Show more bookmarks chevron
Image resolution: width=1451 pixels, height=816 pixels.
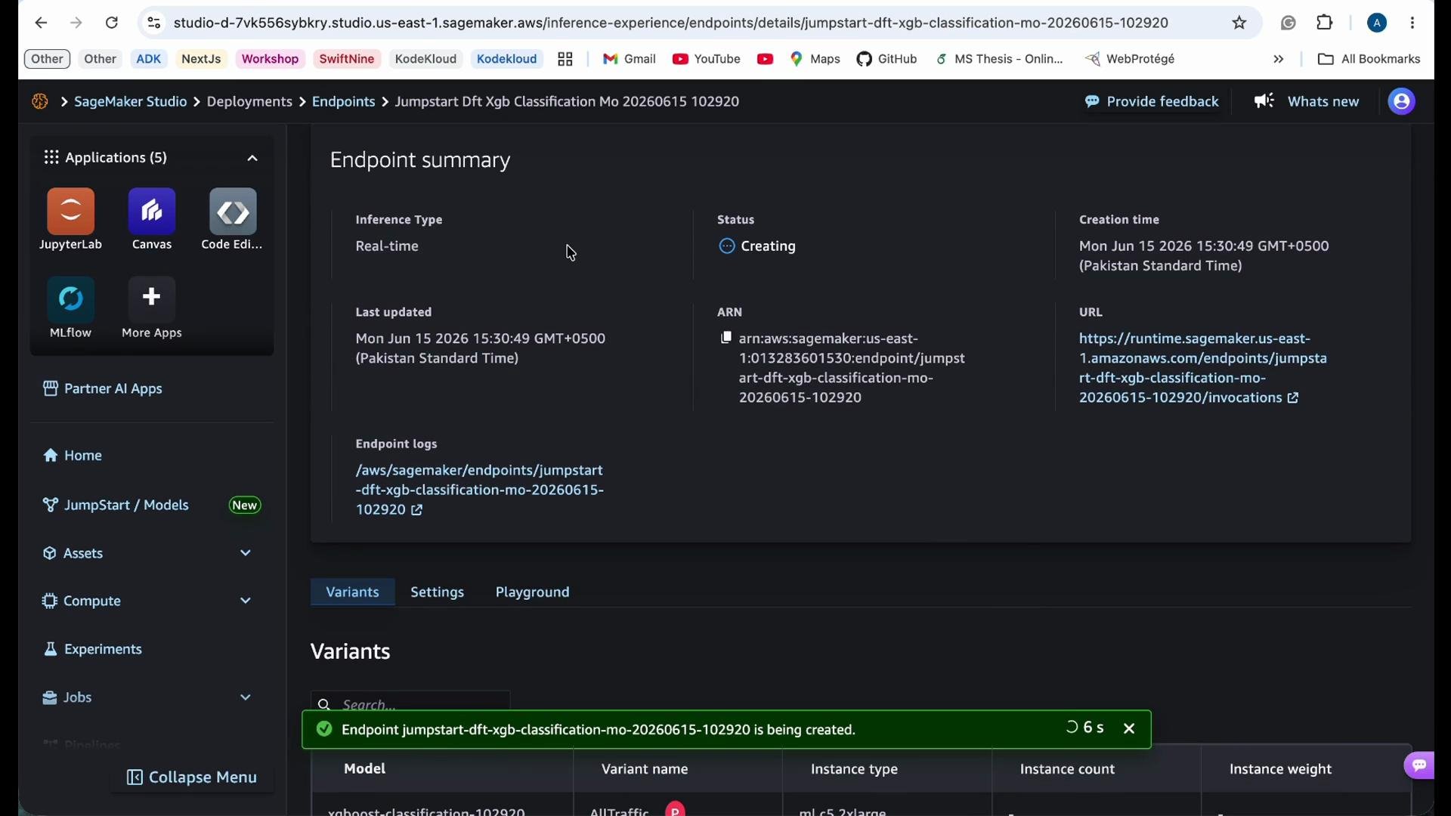(x=1278, y=59)
